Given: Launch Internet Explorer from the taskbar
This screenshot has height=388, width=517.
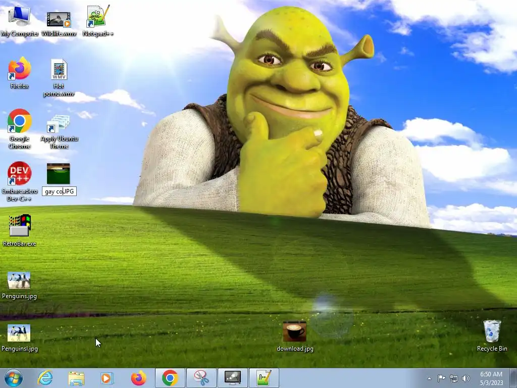Looking at the screenshot, I should 45,378.
